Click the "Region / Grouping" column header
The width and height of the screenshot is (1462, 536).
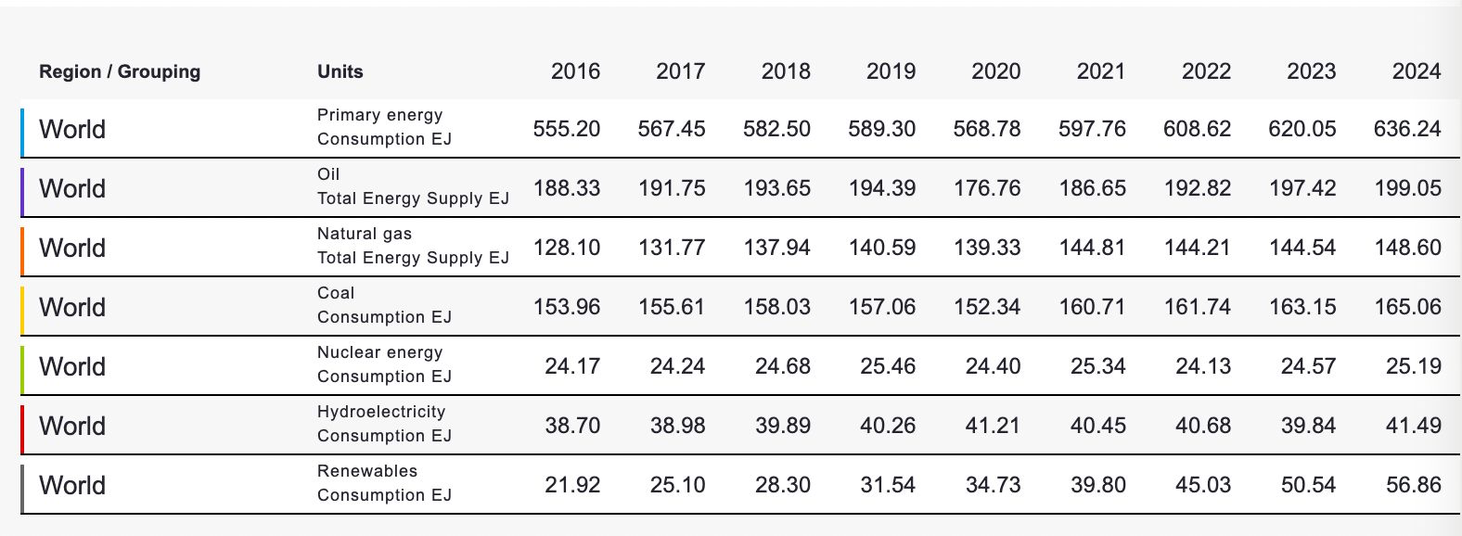pos(120,71)
